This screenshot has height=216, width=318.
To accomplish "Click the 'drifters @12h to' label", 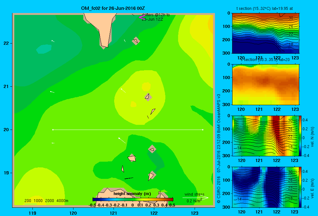I will pyautogui.click(x=156, y=15).
